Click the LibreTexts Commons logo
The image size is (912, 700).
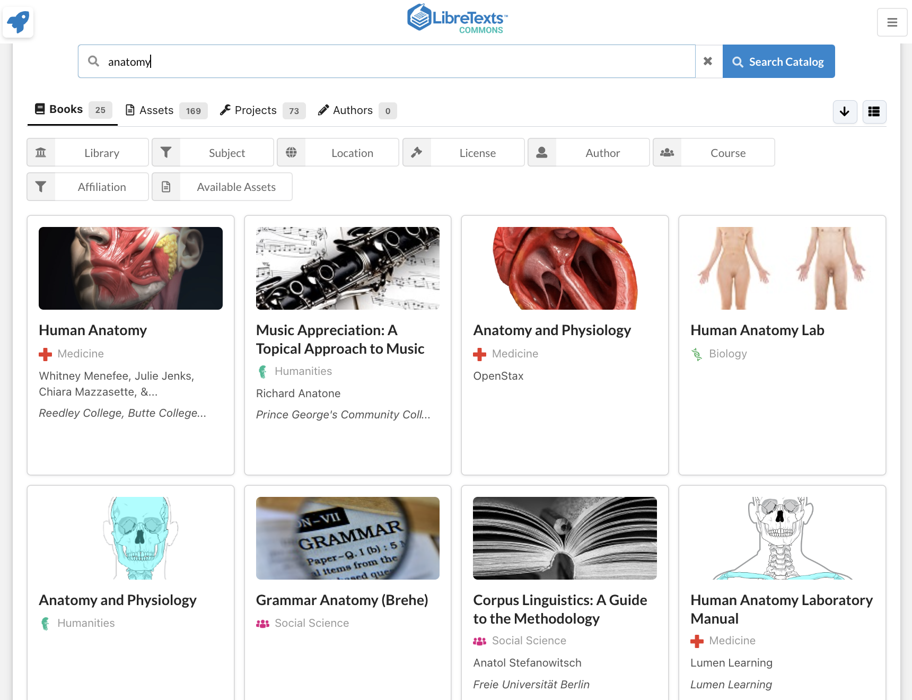pos(457,20)
